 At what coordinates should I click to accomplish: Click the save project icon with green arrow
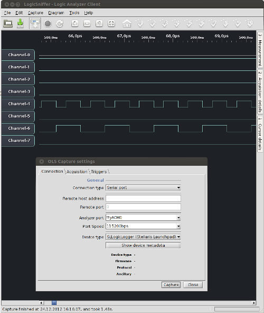pyautogui.click(x=20, y=23)
